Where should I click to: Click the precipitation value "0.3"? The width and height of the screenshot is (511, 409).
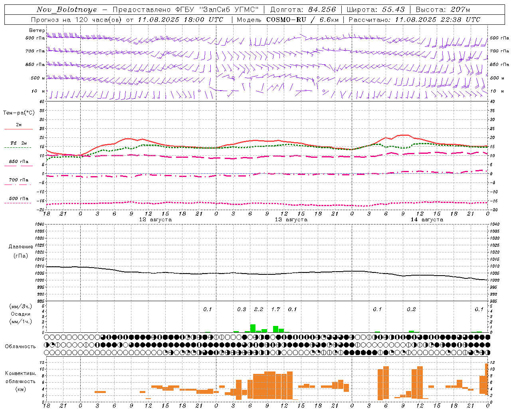click(x=242, y=309)
